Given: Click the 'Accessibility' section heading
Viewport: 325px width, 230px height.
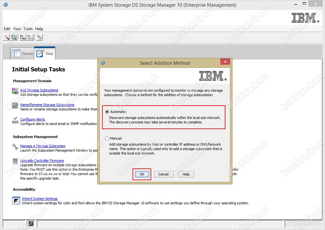Looking at the screenshot, I should coord(24,189).
